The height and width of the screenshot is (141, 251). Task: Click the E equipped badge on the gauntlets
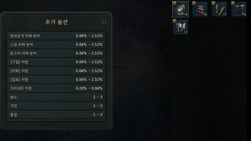tap(214, 3)
